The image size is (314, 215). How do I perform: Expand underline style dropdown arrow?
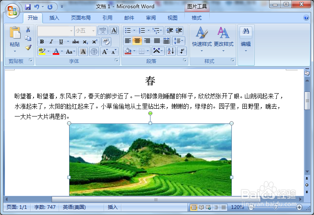point(68,41)
